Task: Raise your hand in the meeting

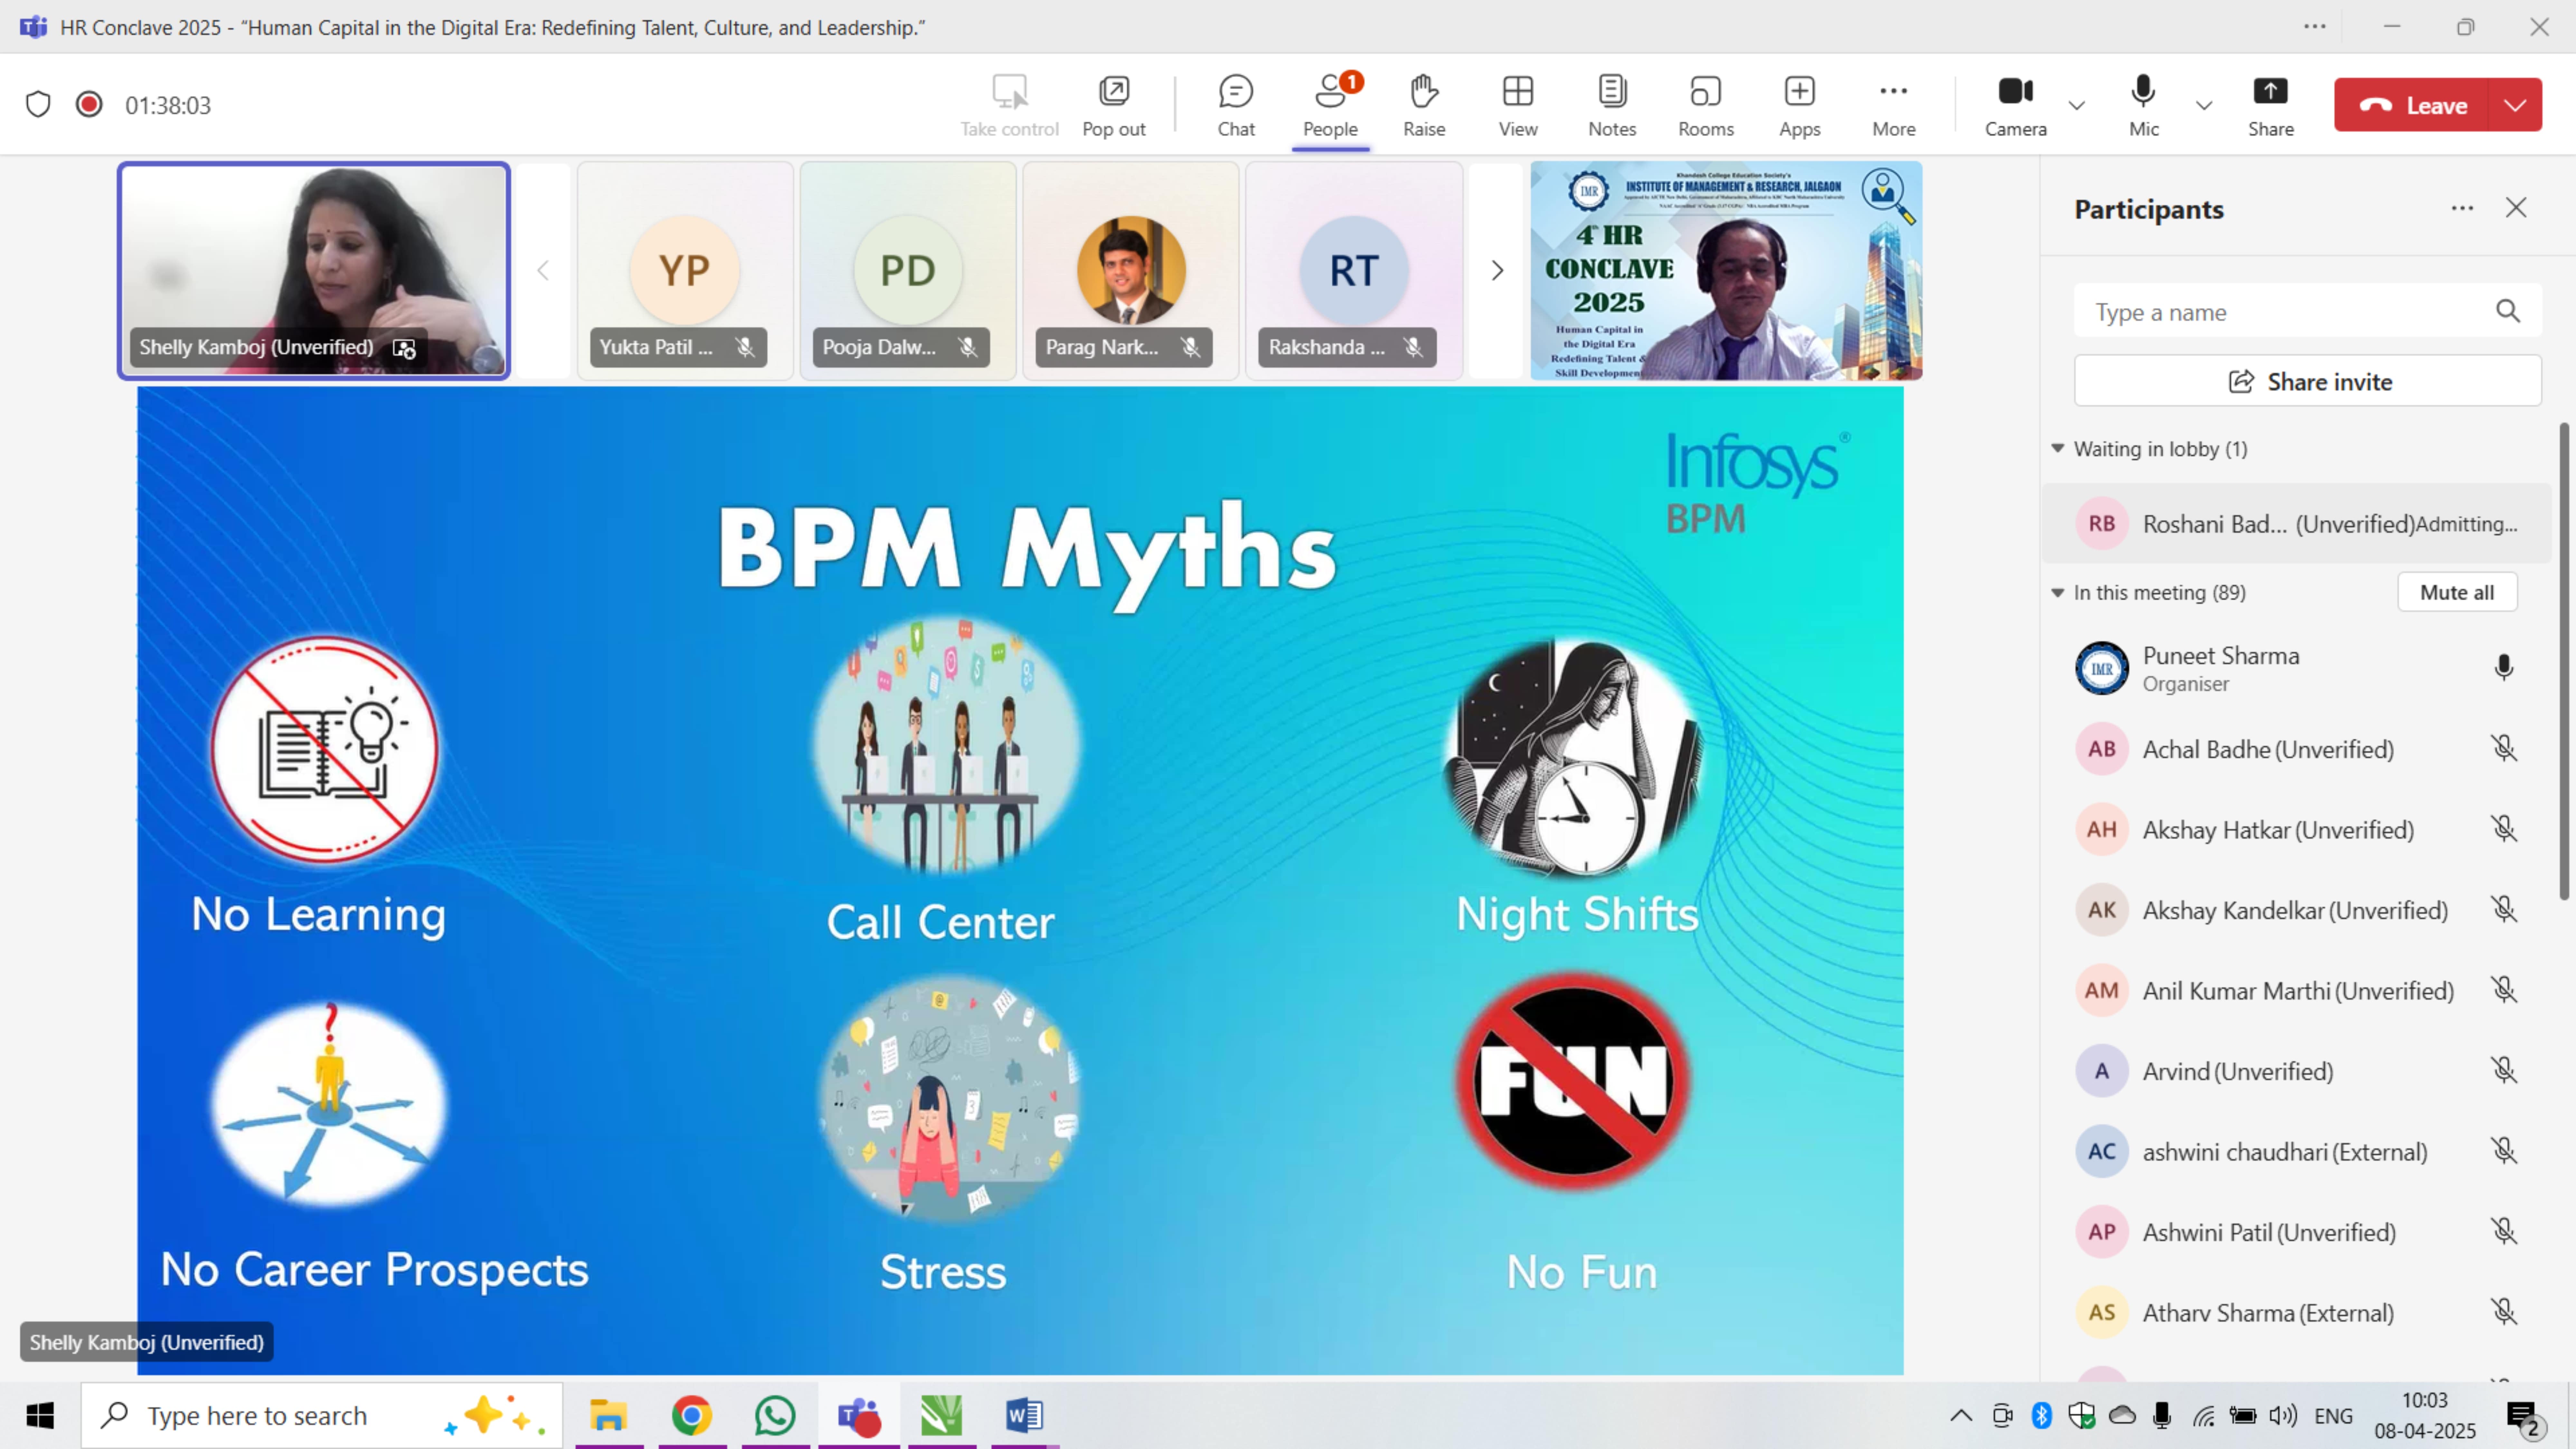Action: click(x=1424, y=105)
